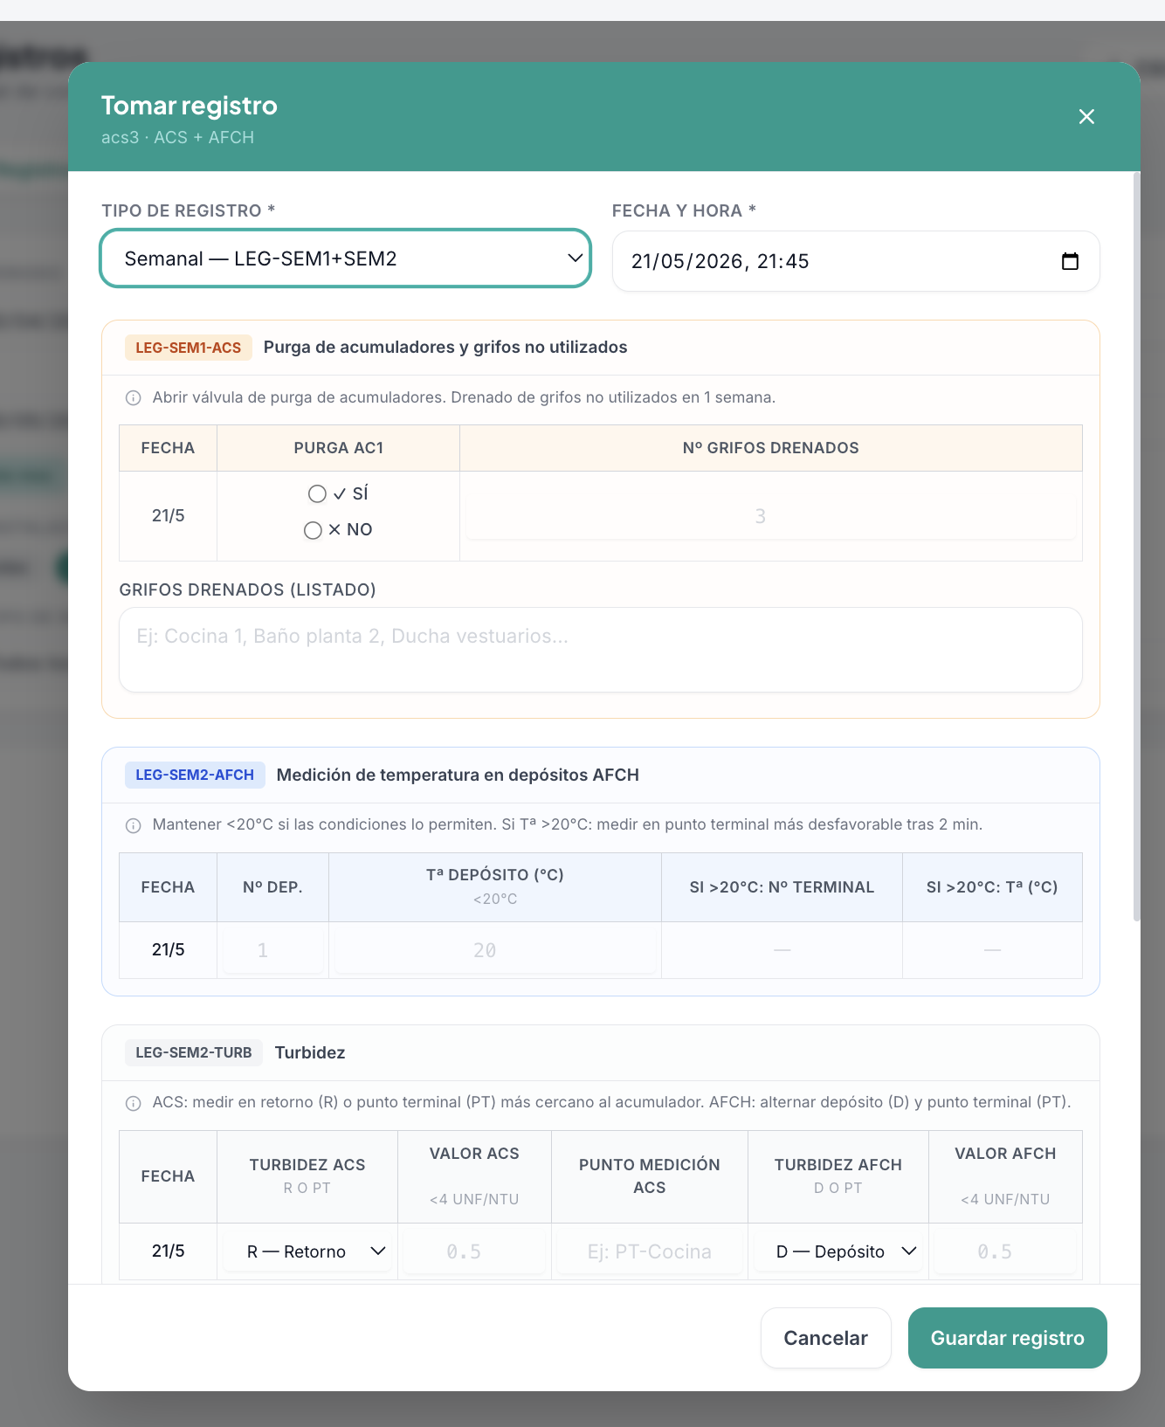This screenshot has width=1165, height=1427.
Task: Click the info icon beside 'Mantener <20°C'
Action: coord(134,825)
